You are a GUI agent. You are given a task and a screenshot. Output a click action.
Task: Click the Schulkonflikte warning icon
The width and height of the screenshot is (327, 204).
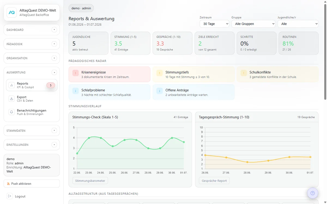click(244, 73)
